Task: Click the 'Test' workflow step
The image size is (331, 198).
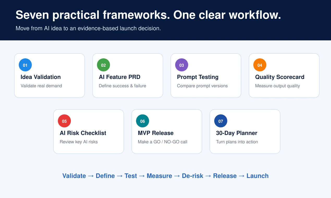Action: (x=131, y=176)
